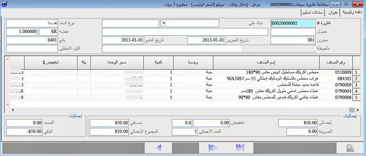366x156 pixels.
Task: Click the رقم الصنف column header
Action: coord(336,62)
